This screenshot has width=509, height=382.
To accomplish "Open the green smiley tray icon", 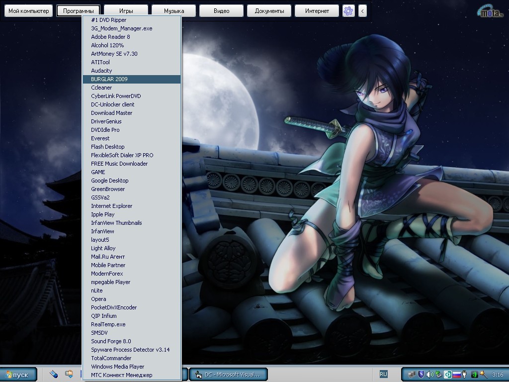I will click(475, 375).
